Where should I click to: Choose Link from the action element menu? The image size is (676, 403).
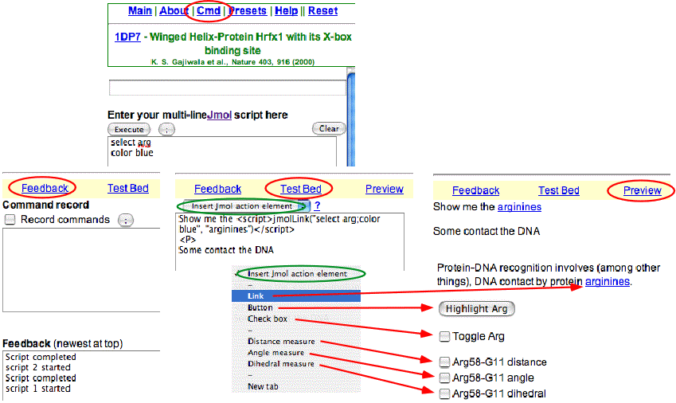tap(256, 295)
